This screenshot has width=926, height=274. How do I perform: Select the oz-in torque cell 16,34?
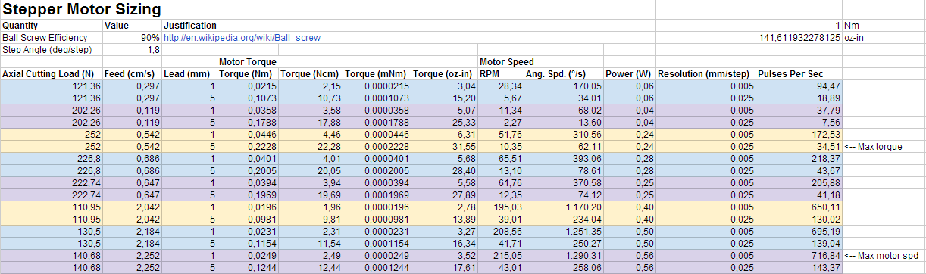(x=444, y=243)
